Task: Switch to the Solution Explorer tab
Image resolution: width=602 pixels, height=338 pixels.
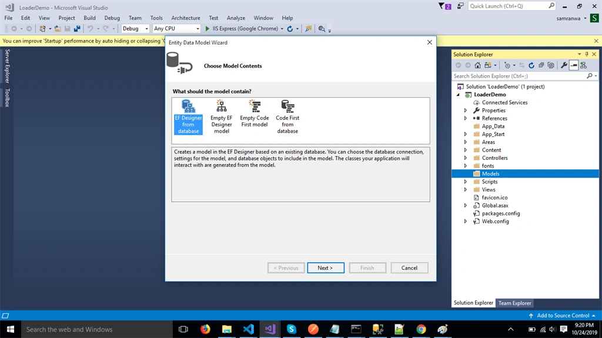Action: [x=473, y=303]
